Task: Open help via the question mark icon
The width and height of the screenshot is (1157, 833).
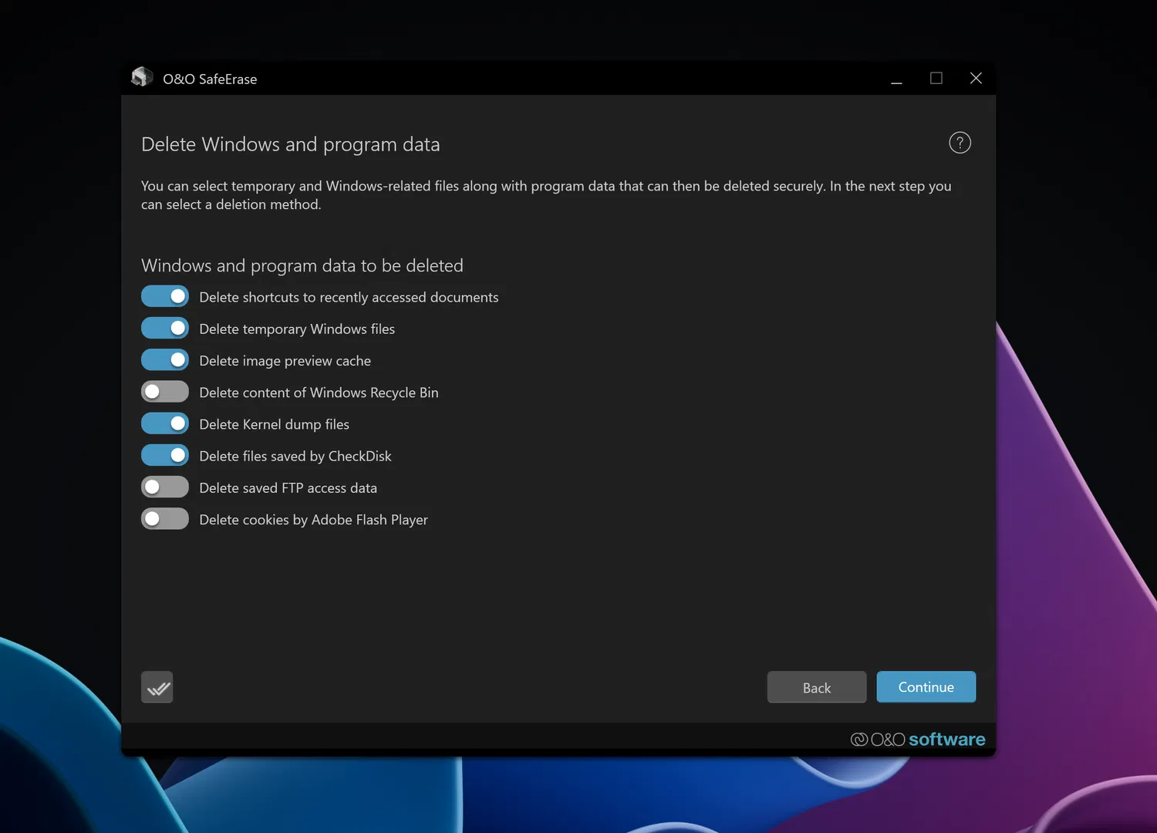Action: pos(960,143)
